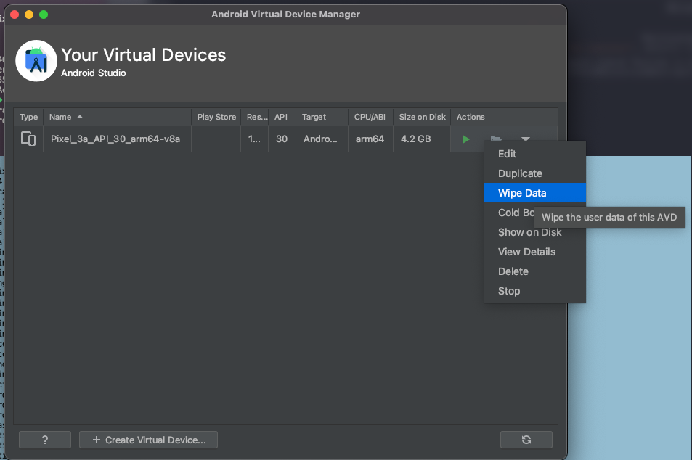
Task: Click the Your Virtual Devices heading
Action: (144, 55)
